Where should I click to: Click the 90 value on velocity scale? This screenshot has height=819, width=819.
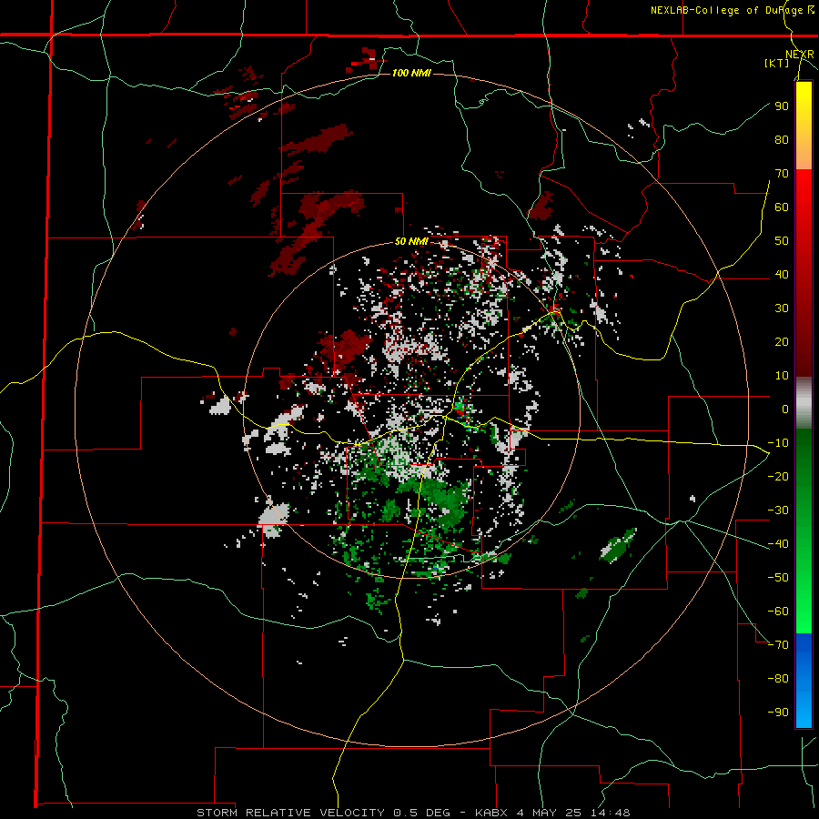pos(782,106)
